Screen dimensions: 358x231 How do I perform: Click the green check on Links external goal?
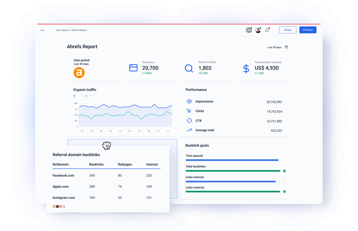click(x=284, y=191)
